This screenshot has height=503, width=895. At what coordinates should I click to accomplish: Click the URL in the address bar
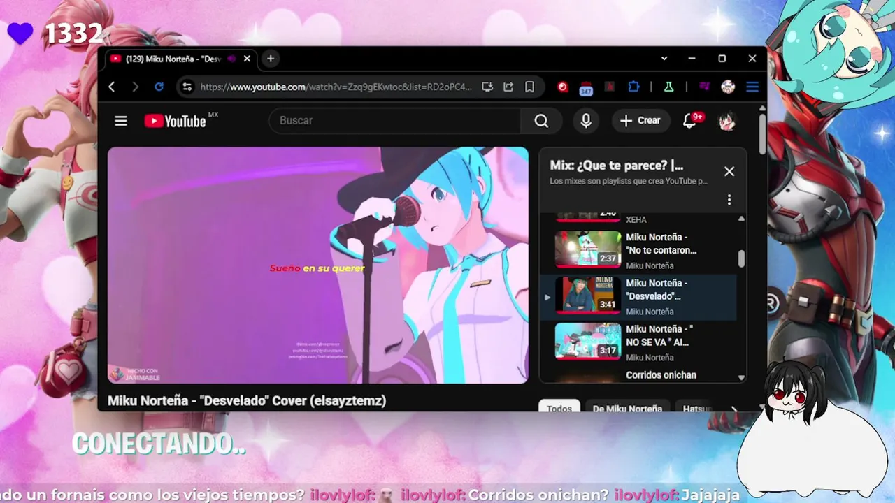coord(336,87)
